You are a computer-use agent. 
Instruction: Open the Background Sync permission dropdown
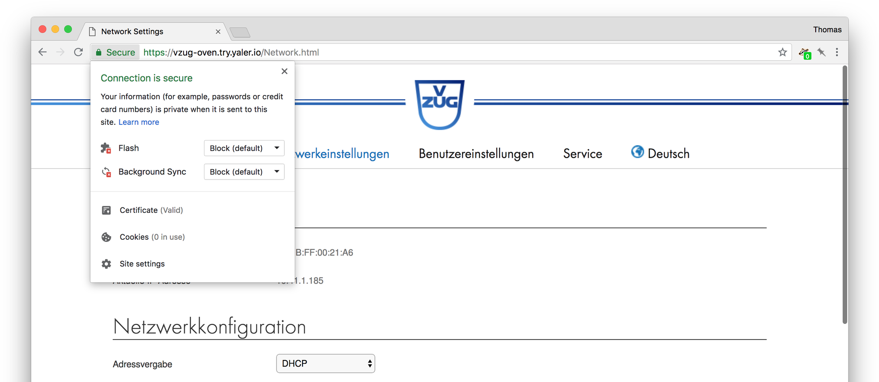[244, 172]
